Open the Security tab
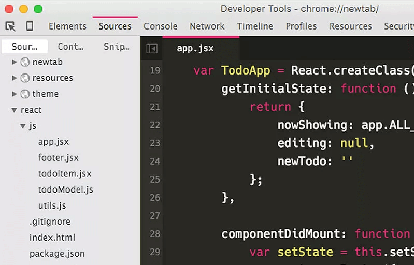 coord(399,26)
